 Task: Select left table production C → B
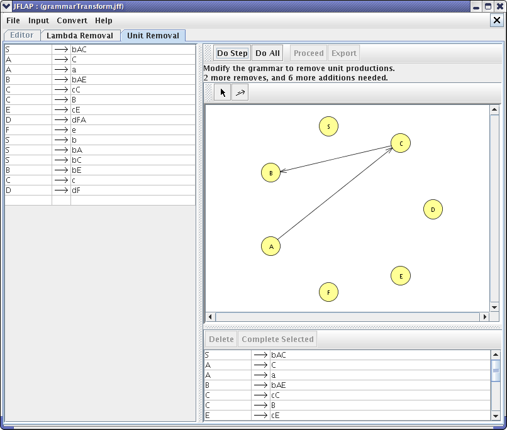[100, 99]
